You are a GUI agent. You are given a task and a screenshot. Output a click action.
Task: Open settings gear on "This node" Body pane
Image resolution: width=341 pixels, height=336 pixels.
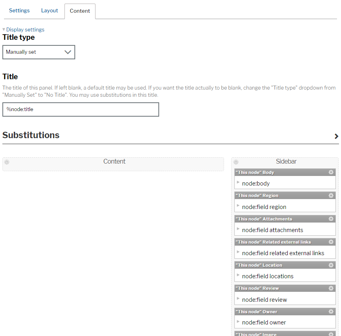[331, 172]
